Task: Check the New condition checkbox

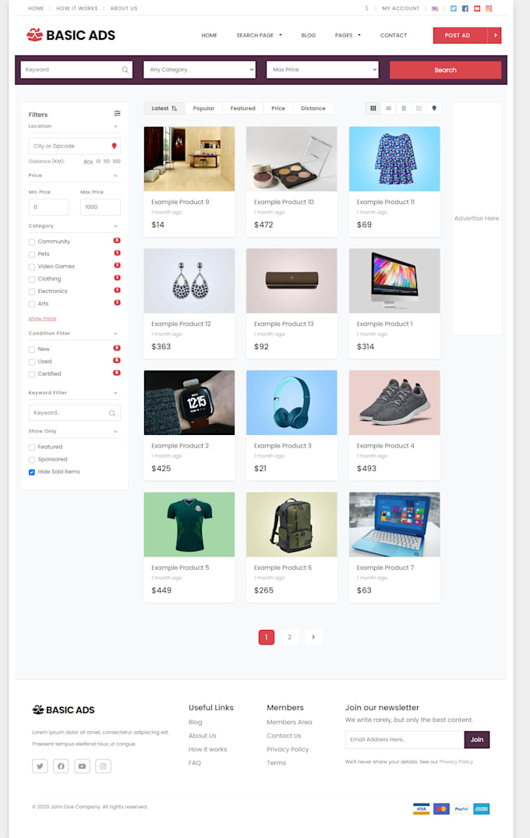Action: [x=31, y=349]
